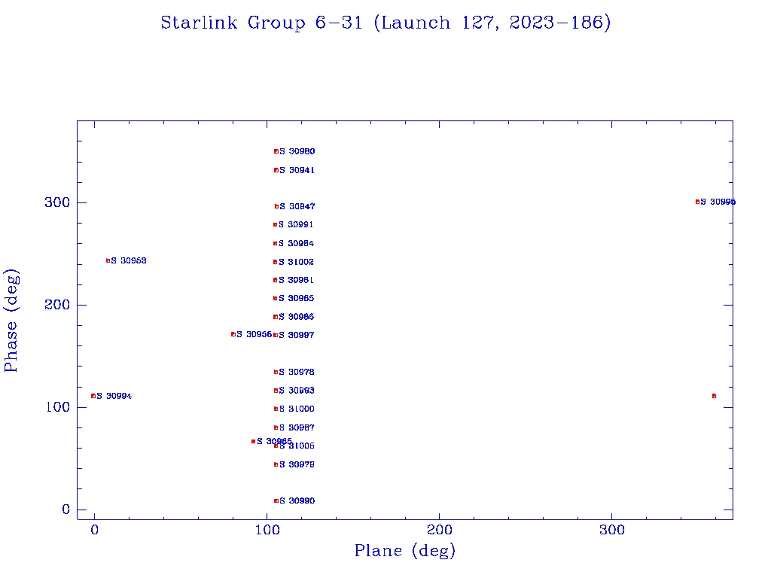Image resolution: width=771 pixels, height=578 pixels.
Task: Click the unlabeled red marker near plane 360
Action: click(x=714, y=396)
